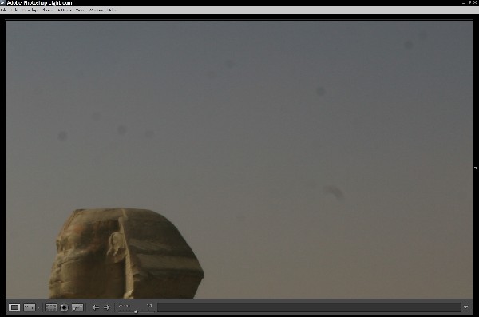
Task: Go to previous photo with left arrow
Action: click(x=96, y=307)
